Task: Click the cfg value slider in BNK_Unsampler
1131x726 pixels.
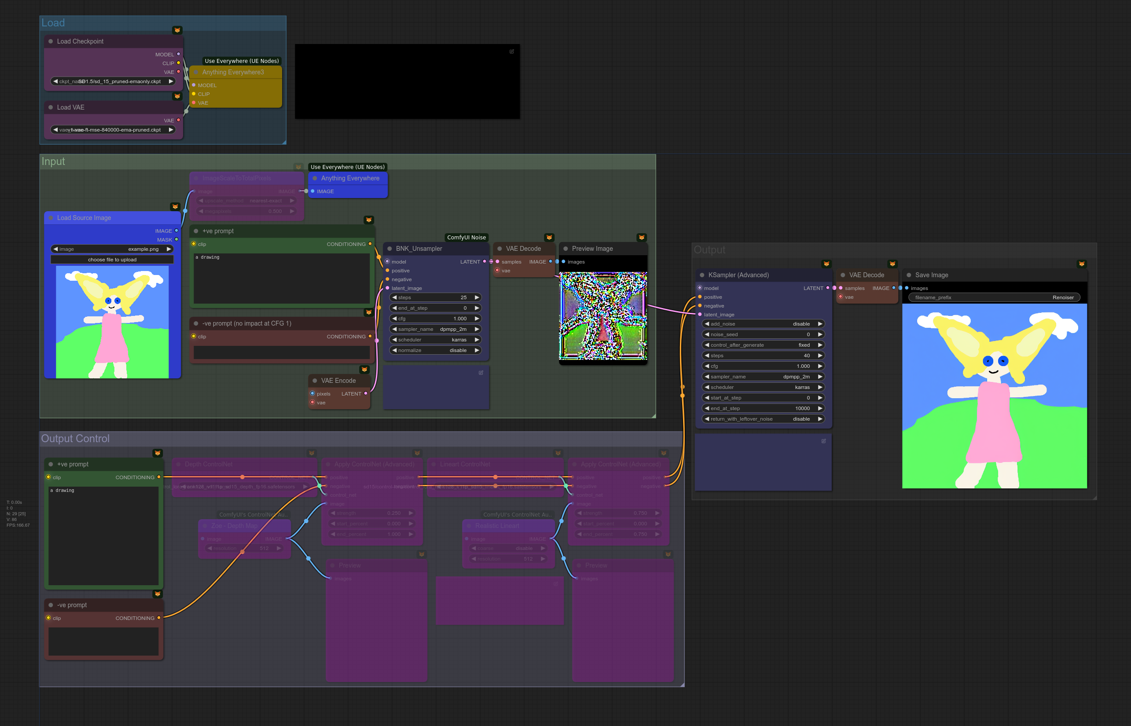Action: point(435,319)
